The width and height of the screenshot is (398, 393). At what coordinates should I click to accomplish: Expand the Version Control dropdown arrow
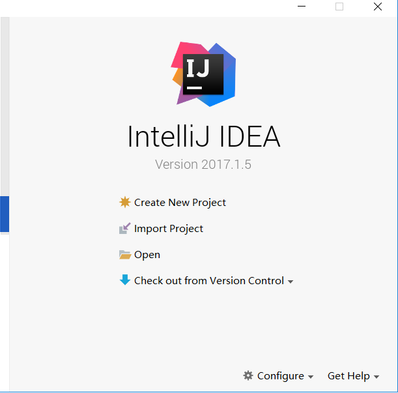tap(291, 282)
